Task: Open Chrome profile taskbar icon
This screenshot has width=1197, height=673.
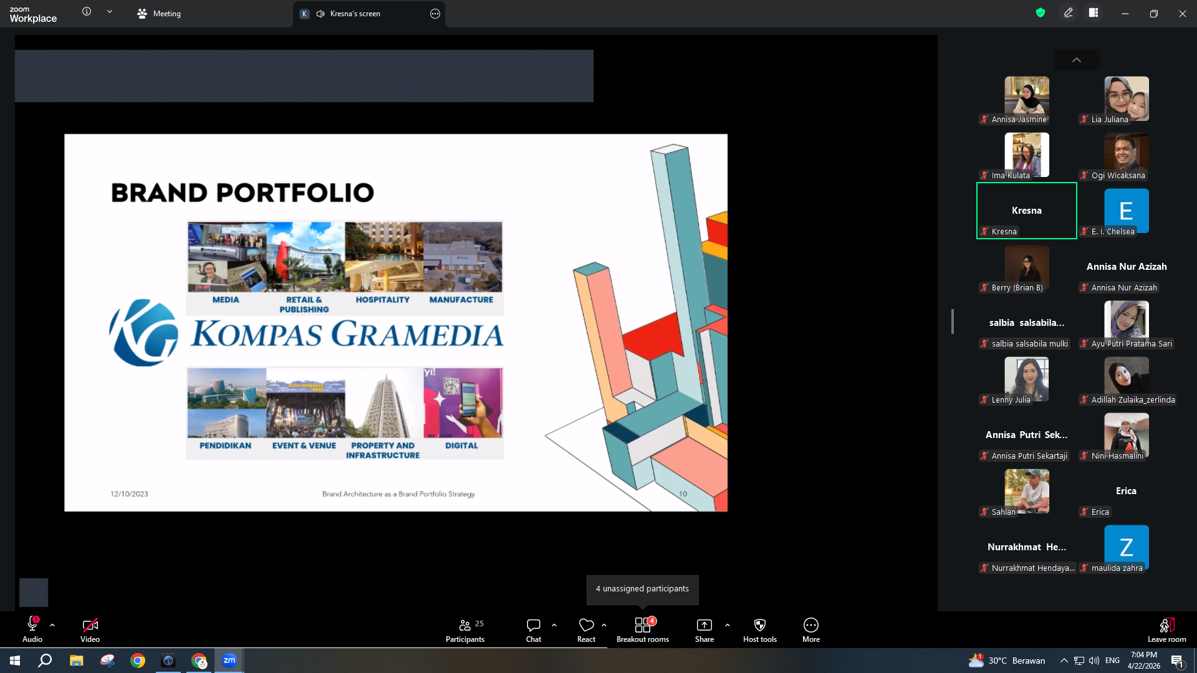Action: (199, 661)
